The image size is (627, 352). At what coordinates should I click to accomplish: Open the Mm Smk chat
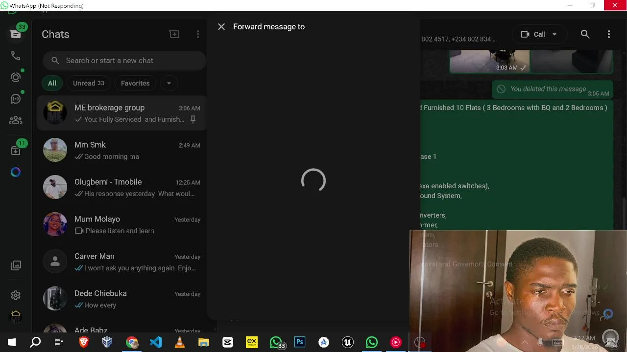[121, 151]
